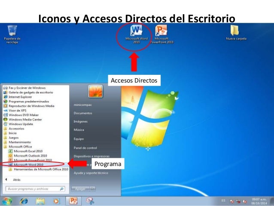Open Documentos from the Start menu
Viewport: 274px width, 206px height.
(x=83, y=113)
